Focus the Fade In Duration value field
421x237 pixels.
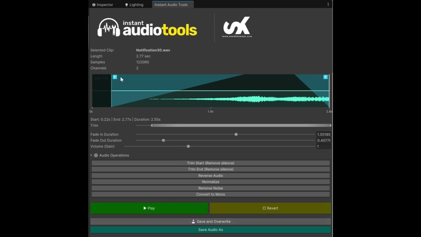pos(323,134)
